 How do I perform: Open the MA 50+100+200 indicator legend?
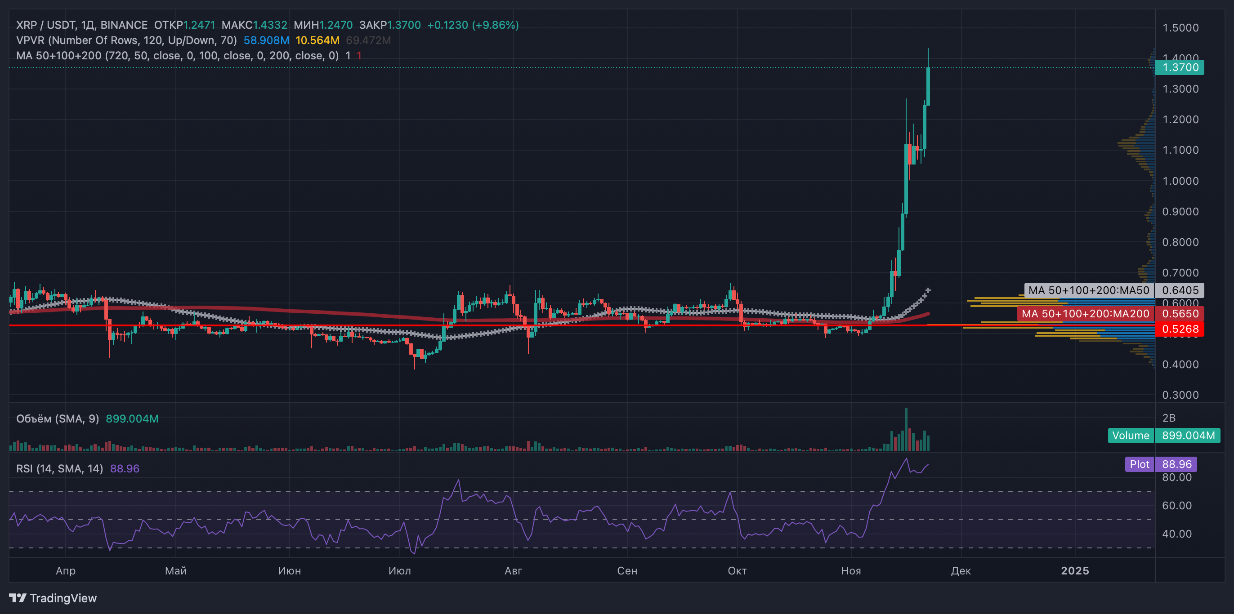point(177,56)
